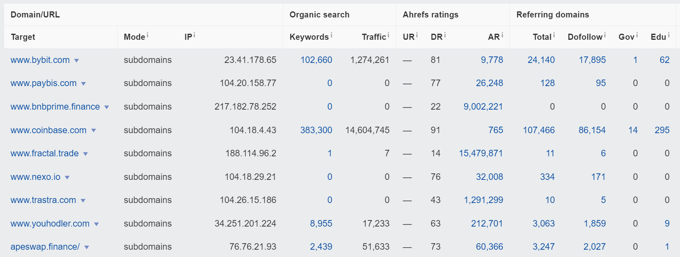Open apeswap keywords value 2,439
The image size is (680, 257).
(321, 247)
